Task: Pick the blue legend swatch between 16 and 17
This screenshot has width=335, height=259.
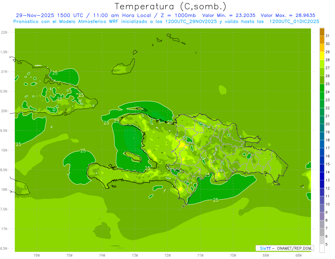Action: (322, 152)
